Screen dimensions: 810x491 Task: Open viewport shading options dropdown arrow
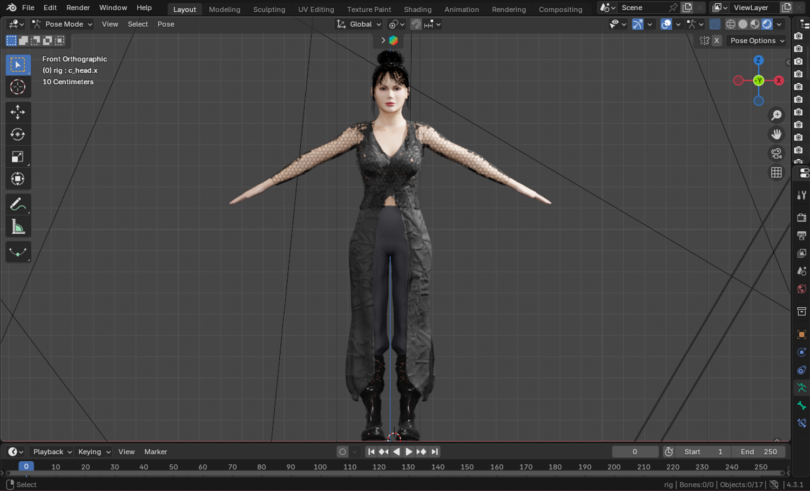[779, 24]
